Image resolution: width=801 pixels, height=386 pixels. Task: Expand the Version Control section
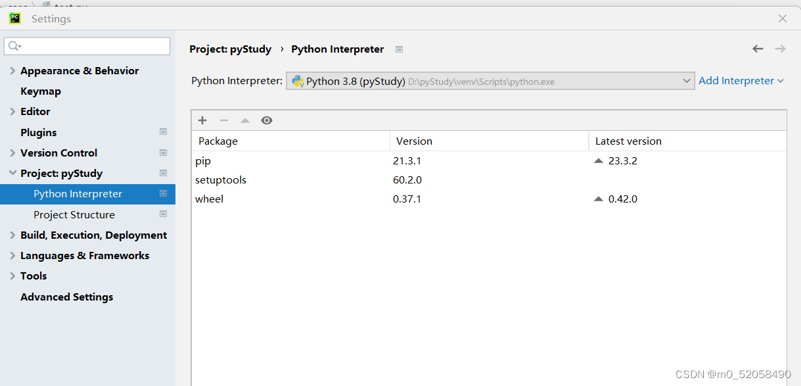pyautogui.click(x=12, y=153)
